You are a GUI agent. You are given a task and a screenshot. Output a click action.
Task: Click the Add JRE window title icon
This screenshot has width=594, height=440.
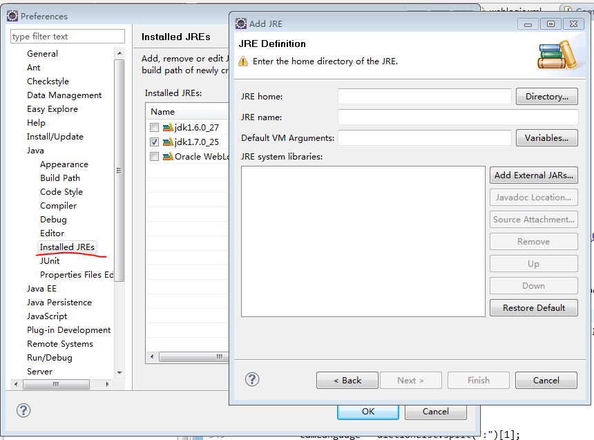[x=241, y=23]
